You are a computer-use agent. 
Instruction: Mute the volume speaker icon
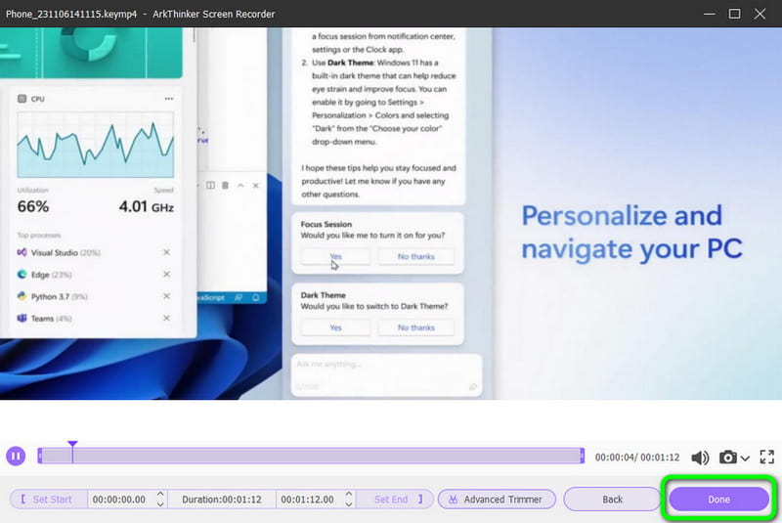click(700, 458)
